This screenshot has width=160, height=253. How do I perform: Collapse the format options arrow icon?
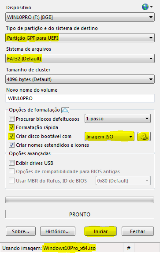click(65, 110)
